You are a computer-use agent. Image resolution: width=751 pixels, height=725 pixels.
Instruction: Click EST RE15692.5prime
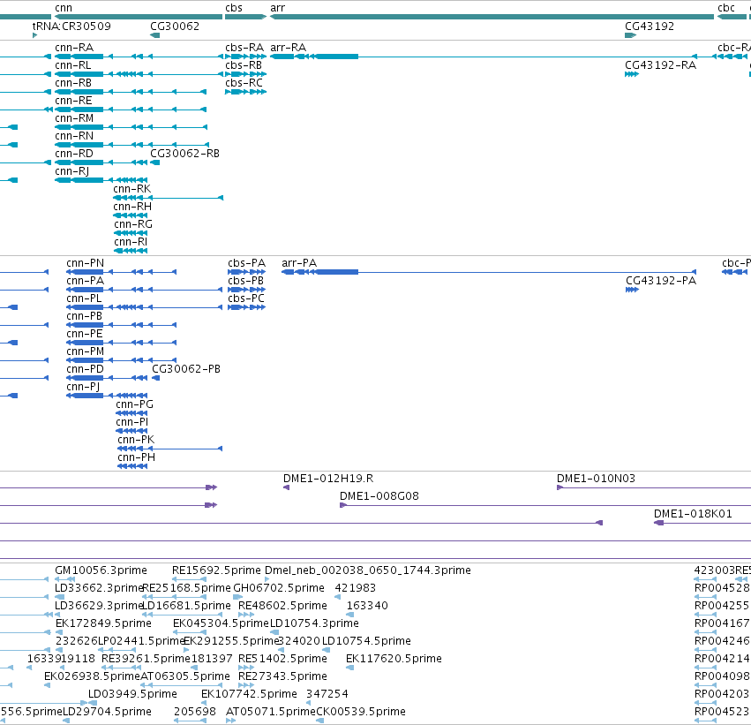pos(216,570)
